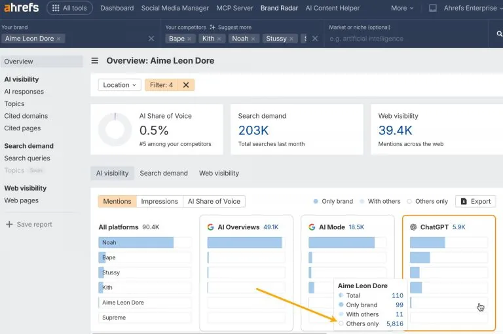Screen dimensions: 503x334
Task: Open Social Media Manager
Action: 175,8
